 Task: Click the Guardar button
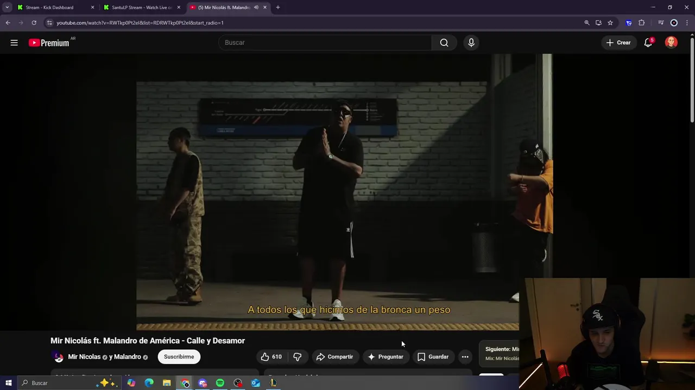(x=433, y=356)
